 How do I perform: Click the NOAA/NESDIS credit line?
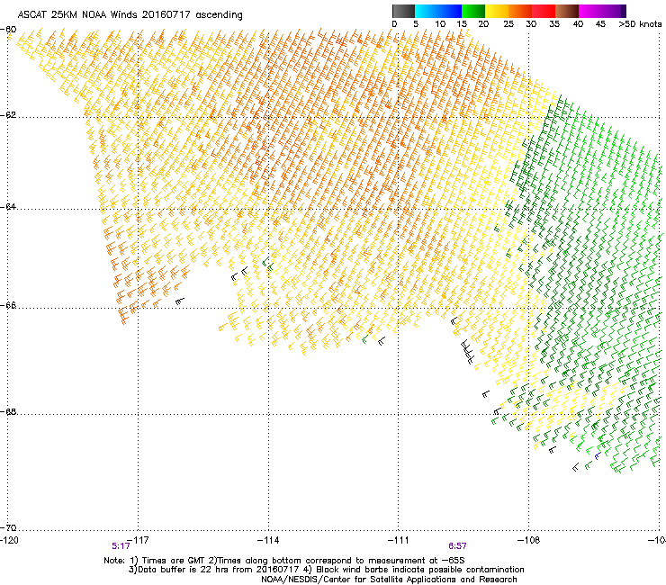coord(389,580)
